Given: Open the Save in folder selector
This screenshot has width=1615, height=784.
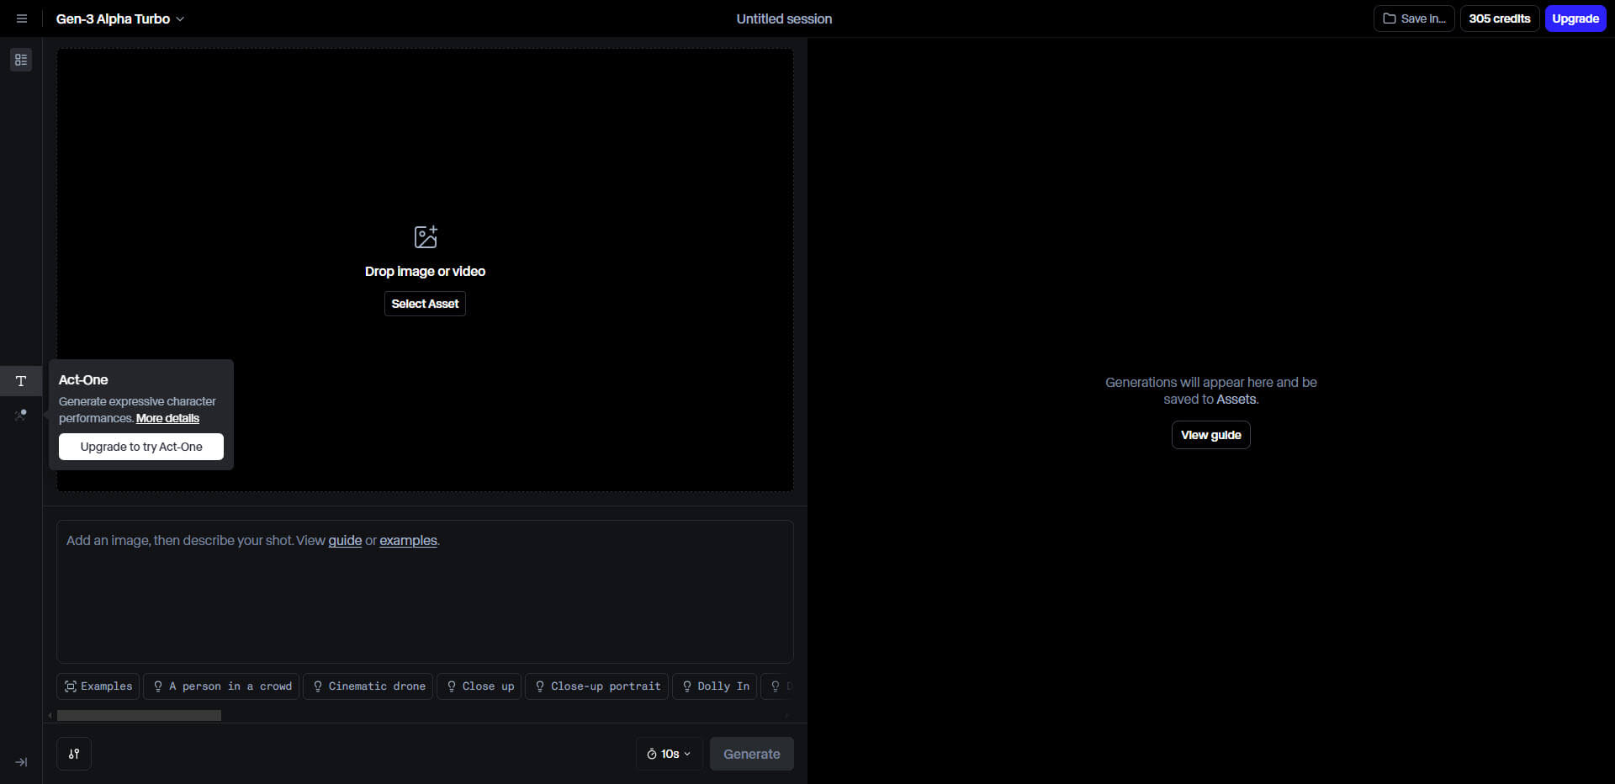Looking at the screenshot, I should 1414,19.
